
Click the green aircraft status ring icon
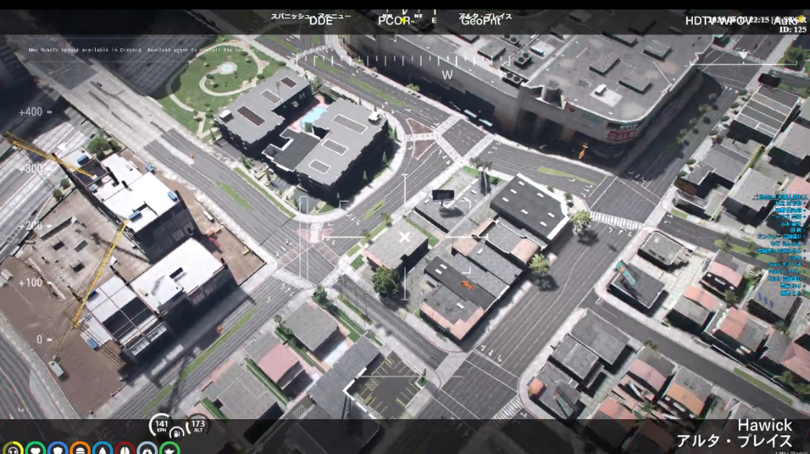pos(170,449)
